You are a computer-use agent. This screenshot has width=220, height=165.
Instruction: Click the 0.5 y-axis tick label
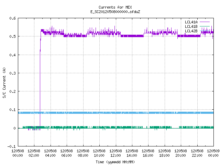point(12,36)
